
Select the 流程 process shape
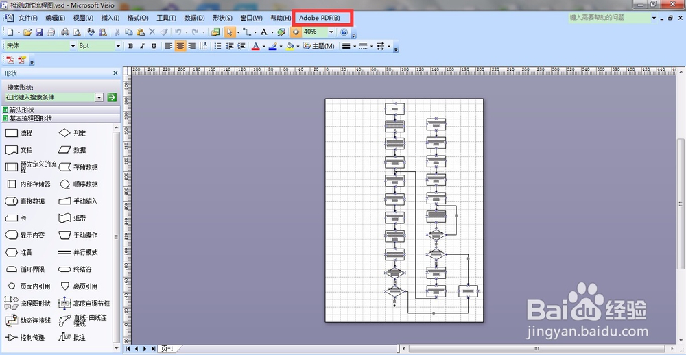pos(19,133)
